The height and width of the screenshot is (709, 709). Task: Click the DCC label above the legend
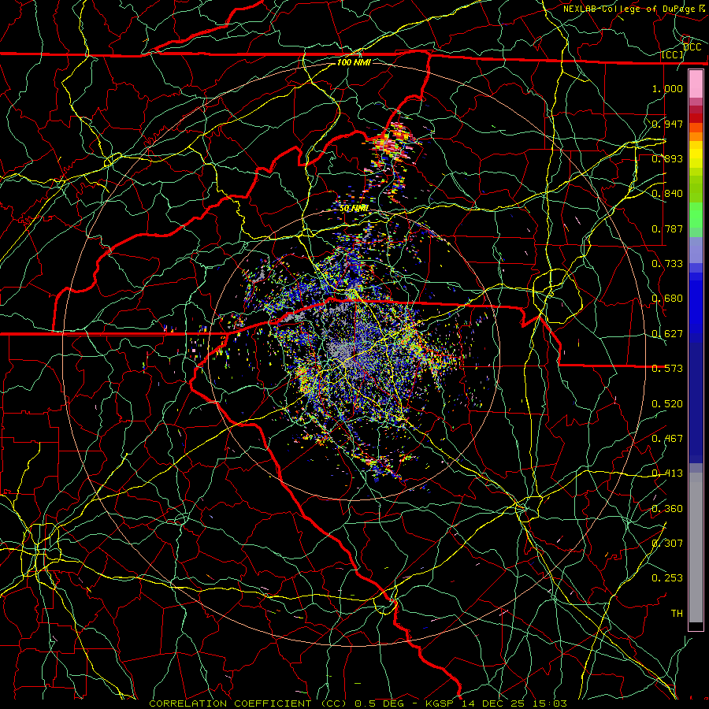692,47
